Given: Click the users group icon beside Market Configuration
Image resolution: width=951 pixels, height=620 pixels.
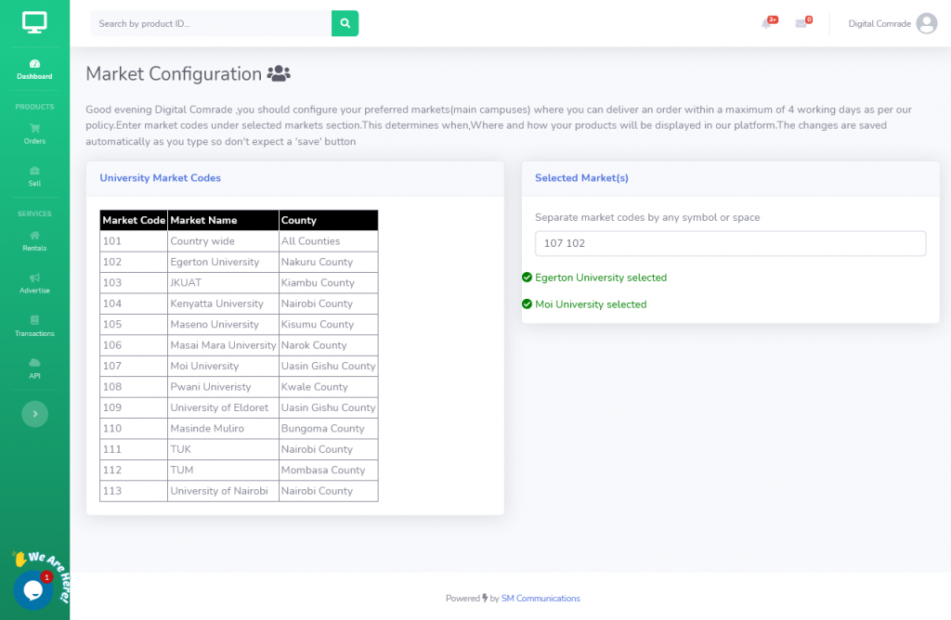Looking at the screenshot, I should coord(279,73).
